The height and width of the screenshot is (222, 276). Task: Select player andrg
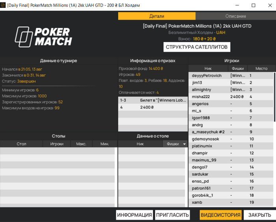pos(231,125)
